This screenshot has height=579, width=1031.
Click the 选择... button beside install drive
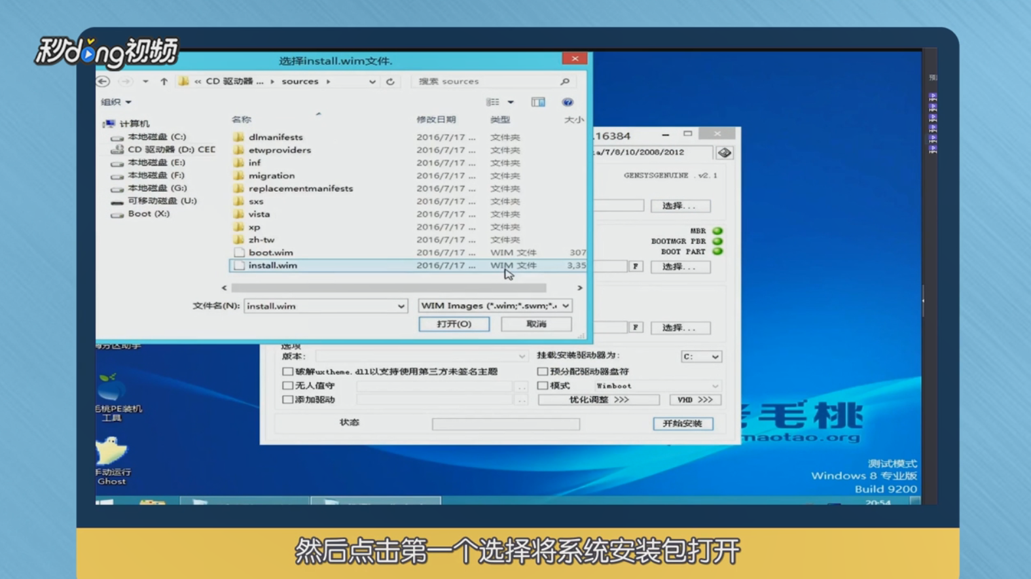click(x=679, y=327)
